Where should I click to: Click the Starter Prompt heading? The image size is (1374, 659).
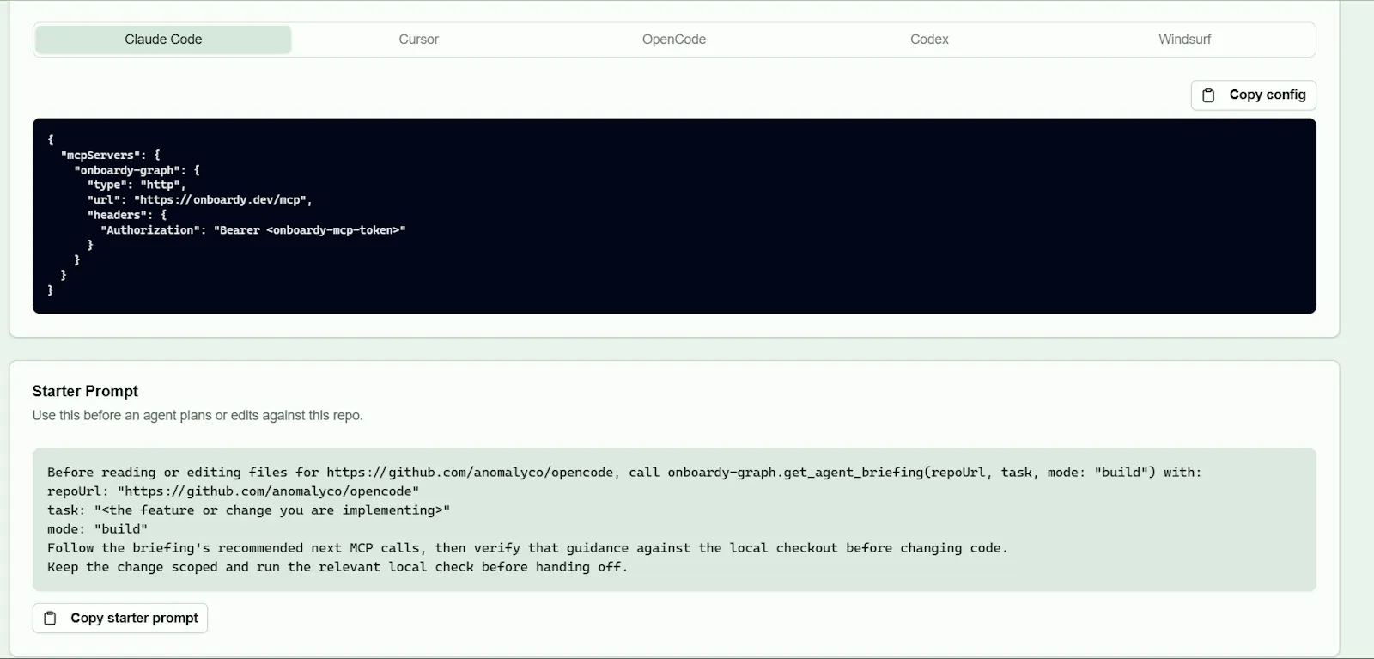pos(85,391)
